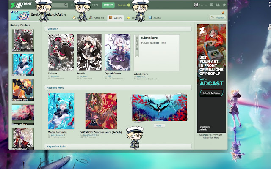Open the friends icon in header
This screenshot has width=271, height=169.
[218, 5]
